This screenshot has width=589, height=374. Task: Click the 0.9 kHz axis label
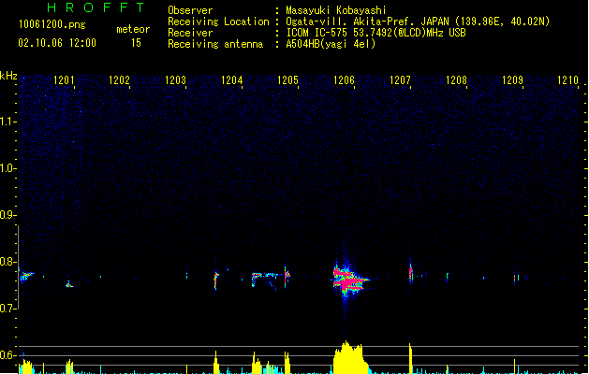pyautogui.click(x=7, y=215)
